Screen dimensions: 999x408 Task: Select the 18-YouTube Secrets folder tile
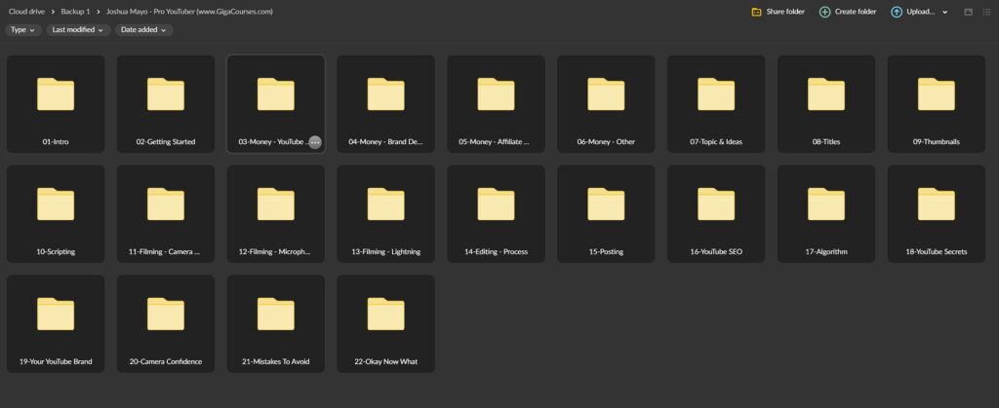936,213
